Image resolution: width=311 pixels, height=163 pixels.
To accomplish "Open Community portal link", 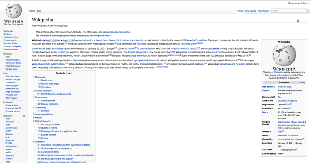I will click(x=13, y=63).
